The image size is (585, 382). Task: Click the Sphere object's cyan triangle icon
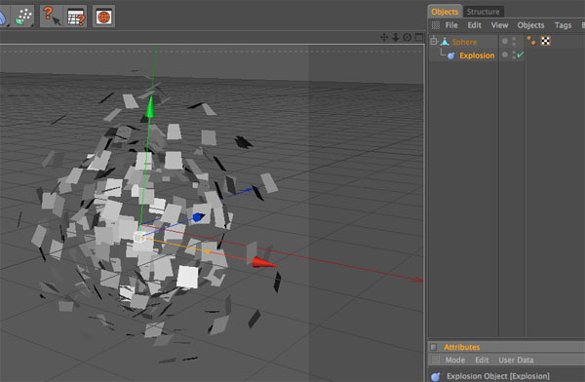[445, 41]
